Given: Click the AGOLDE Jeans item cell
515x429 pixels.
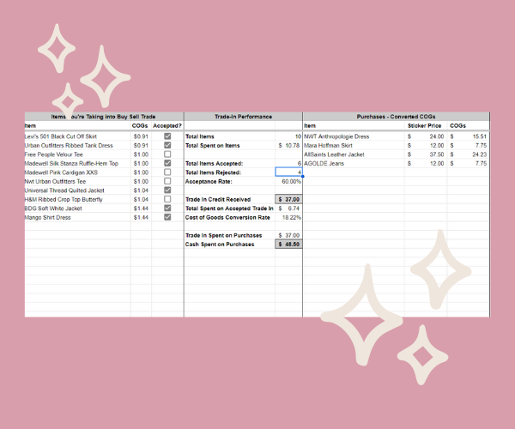Looking at the screenshot, I should tap(352, 163).
